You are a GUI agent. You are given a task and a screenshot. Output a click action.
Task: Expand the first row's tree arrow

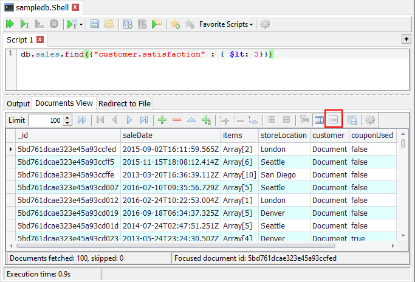coord(10,149)
